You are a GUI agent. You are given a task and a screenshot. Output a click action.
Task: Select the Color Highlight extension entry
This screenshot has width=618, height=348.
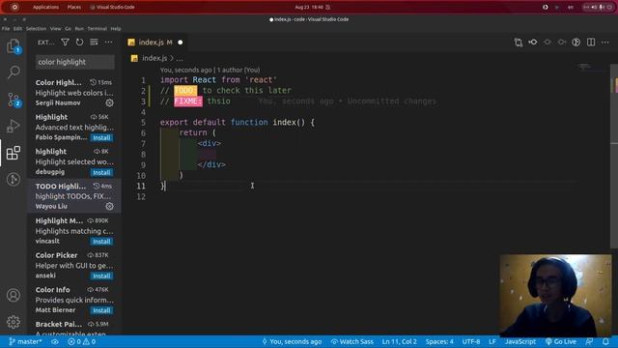point(74,93)
